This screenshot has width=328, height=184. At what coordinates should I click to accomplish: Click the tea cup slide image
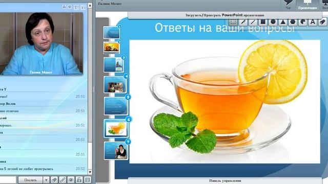pos(224,101)
